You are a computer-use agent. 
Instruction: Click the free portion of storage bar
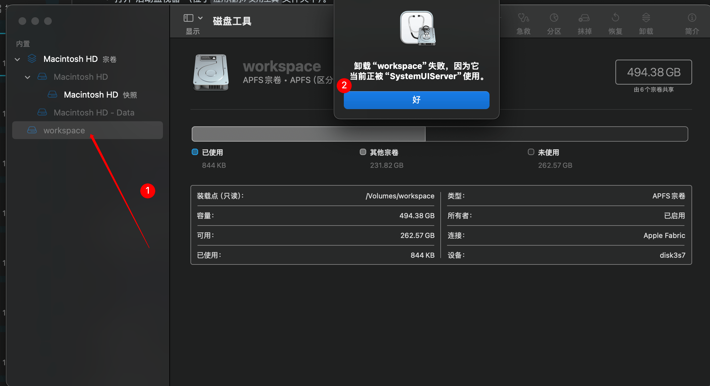coord(556,134)
